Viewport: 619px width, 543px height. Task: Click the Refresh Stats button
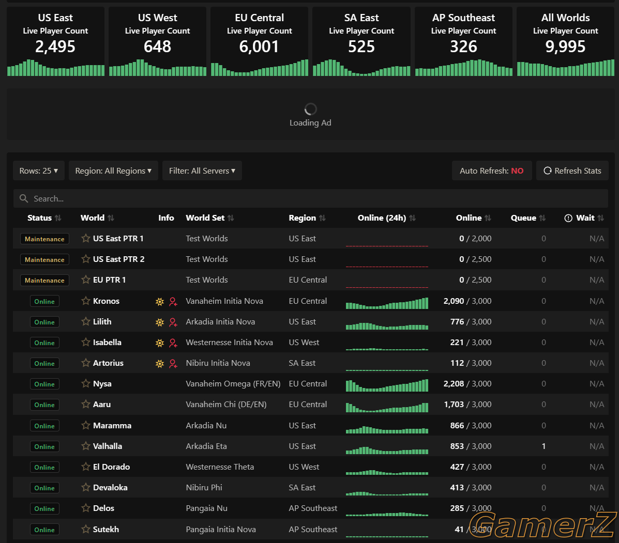572,170
